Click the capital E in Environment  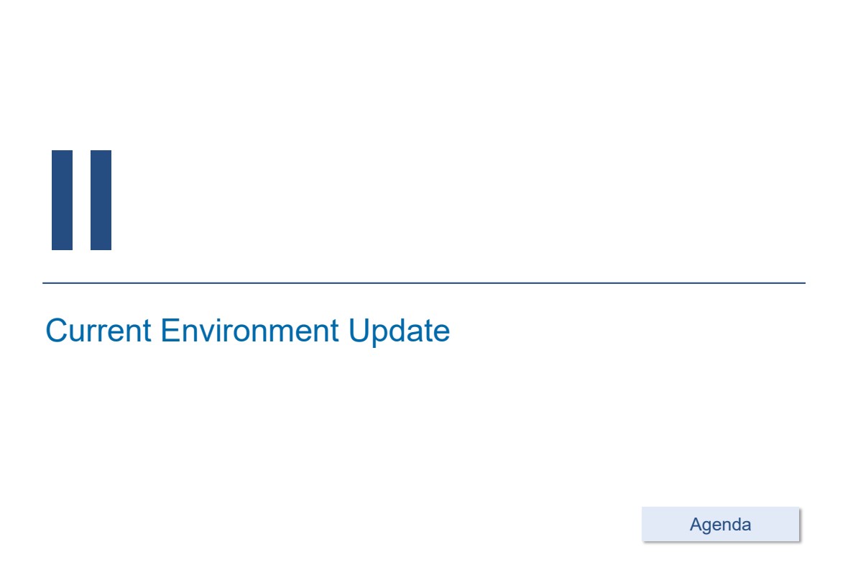(170, 331)
